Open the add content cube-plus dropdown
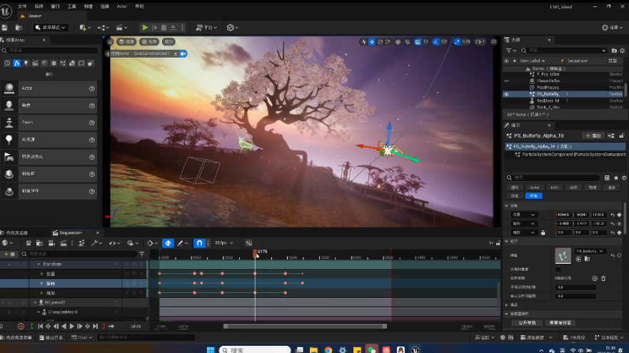Screen dimensions: 629x353 click(85, 28)
